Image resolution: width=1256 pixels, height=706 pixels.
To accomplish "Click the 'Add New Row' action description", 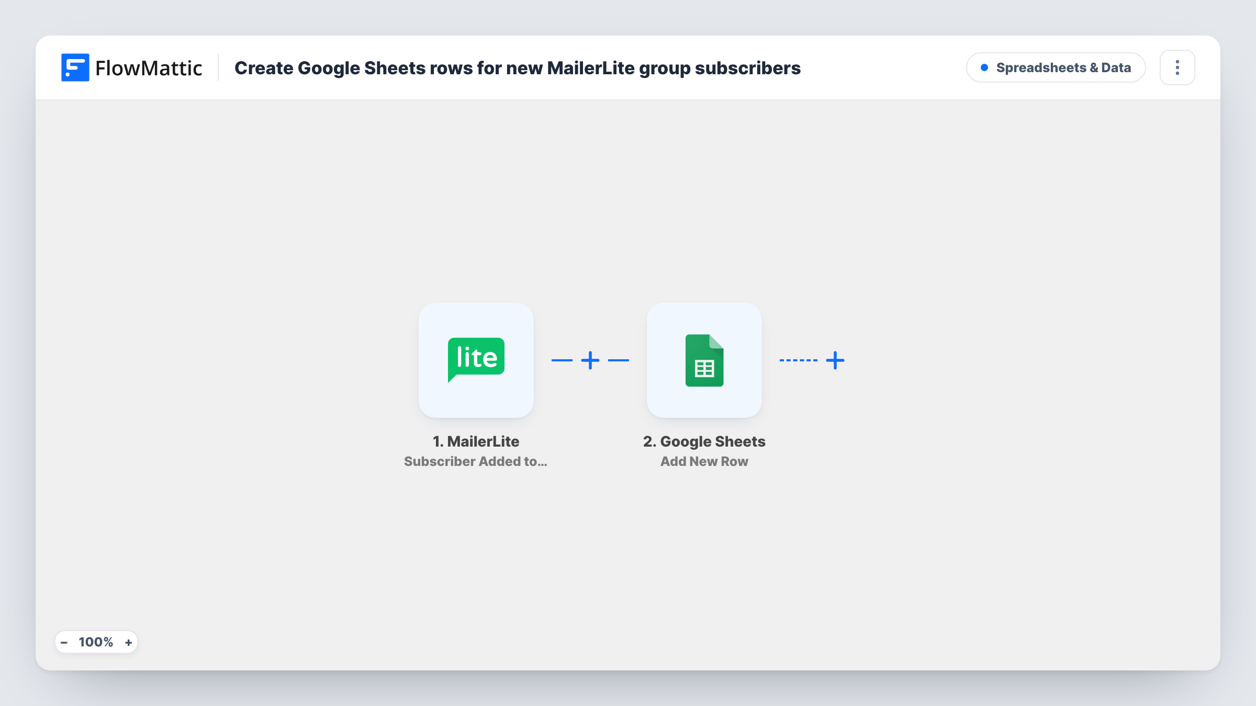I will coord(704,461).
